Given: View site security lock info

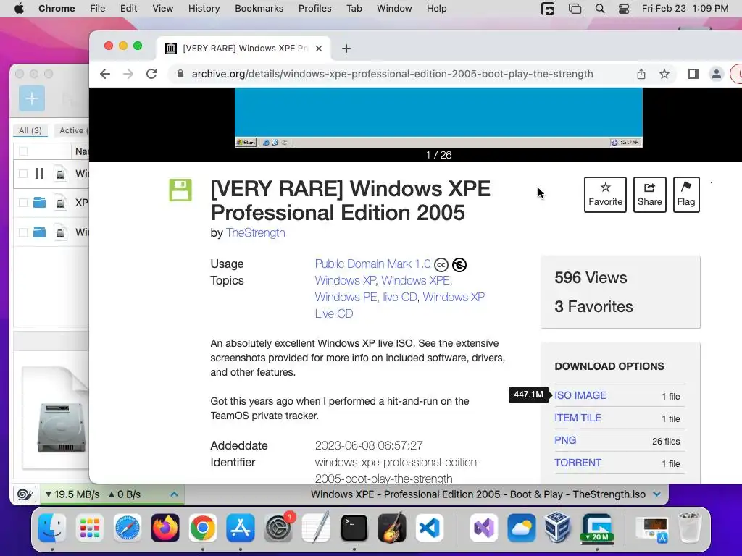Looking at the screenshot, I should (180, 74).
